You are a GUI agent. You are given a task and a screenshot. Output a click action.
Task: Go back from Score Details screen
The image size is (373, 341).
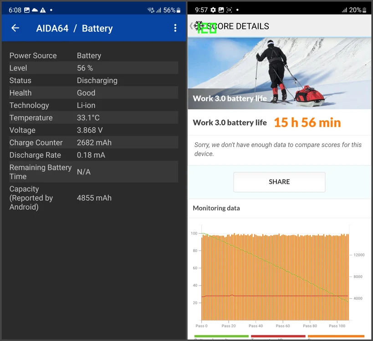(191, 26)
